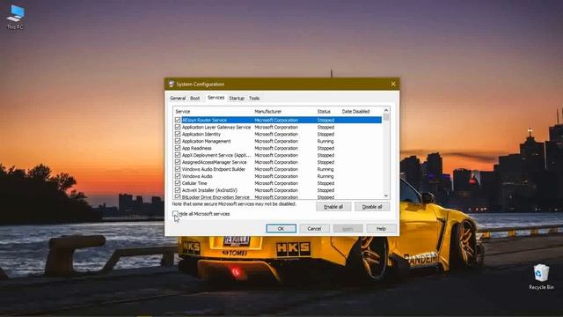Select the ActiveX Installer (AxInstSV) name
The width and height of the screenshot is (563, 317).
209,190
